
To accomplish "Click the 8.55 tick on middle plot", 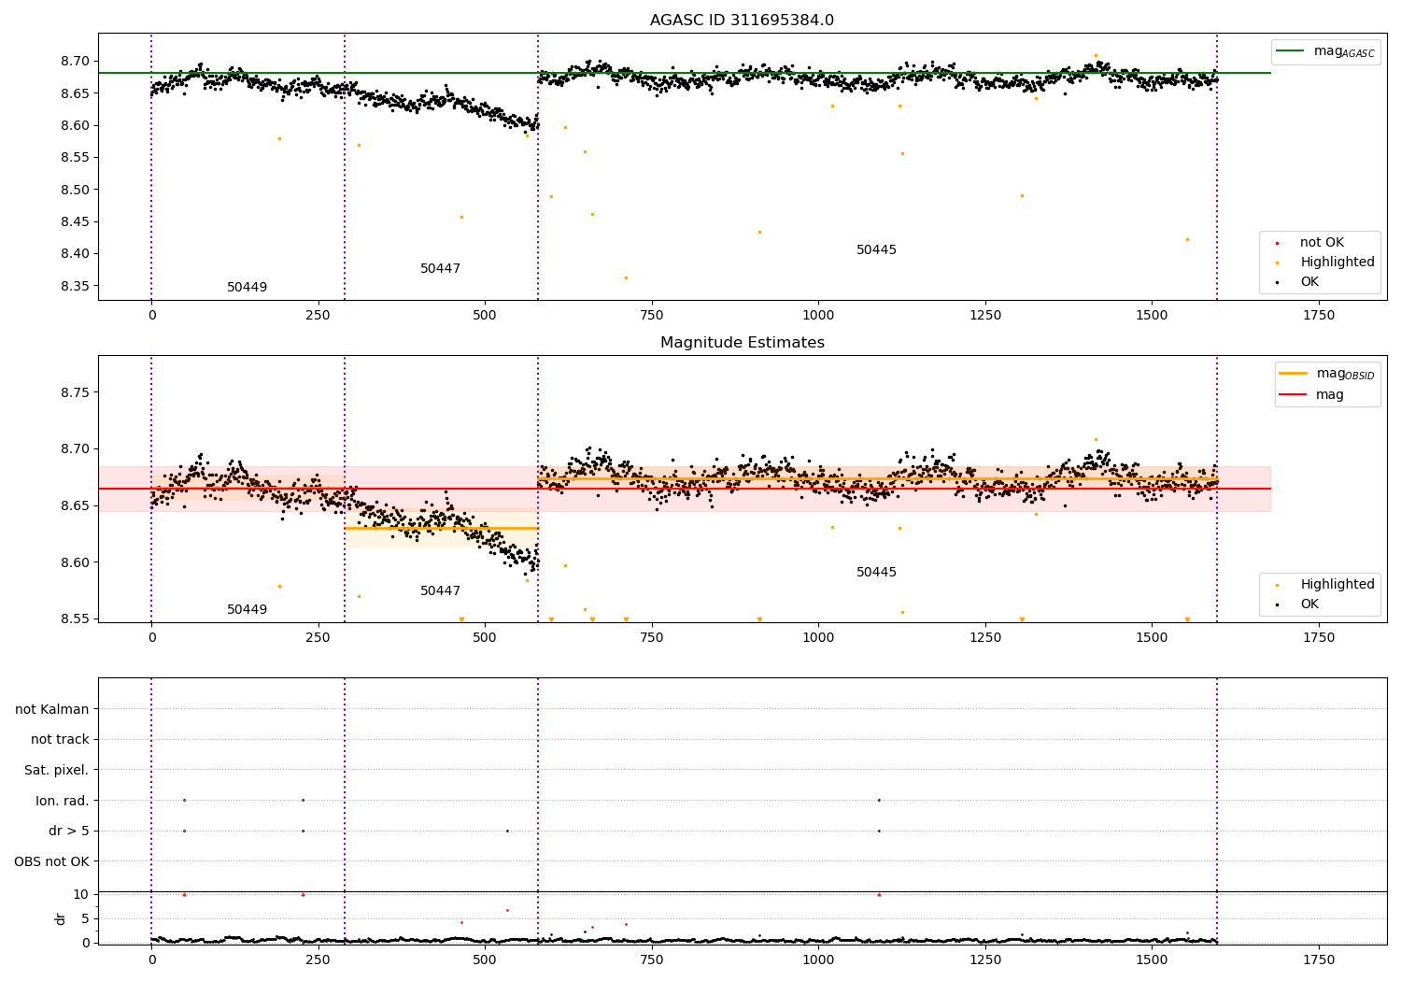I will coord(73,619).
